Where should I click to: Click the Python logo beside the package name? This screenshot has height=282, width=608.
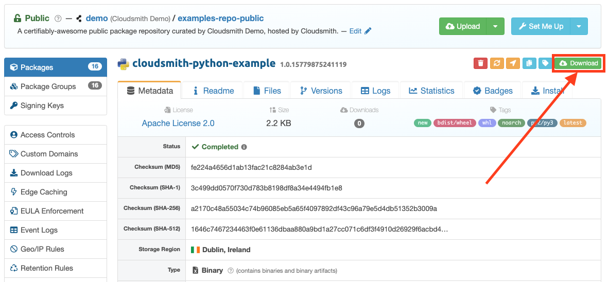124,63
